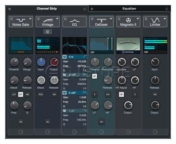This screenshot has height=144, width=176.
Task: Toggle the Magneto II HF button
Action: coord(122,94)
